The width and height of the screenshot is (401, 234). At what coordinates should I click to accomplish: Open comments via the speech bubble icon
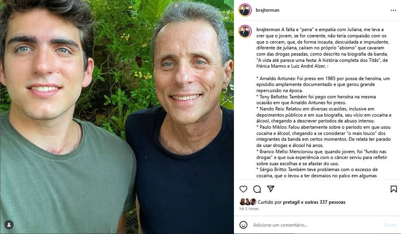tap(257, 189)
